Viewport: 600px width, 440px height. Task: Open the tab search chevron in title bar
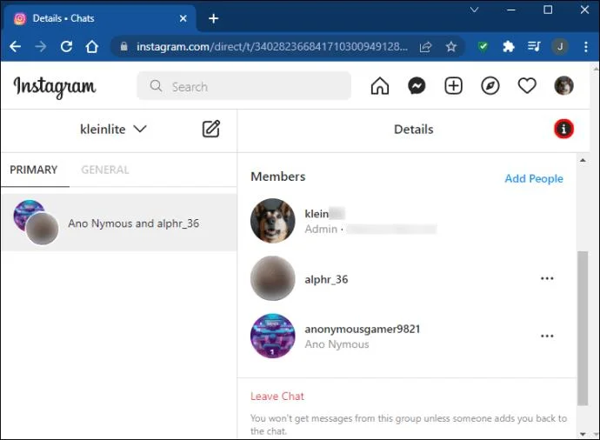tap(475, 10)
